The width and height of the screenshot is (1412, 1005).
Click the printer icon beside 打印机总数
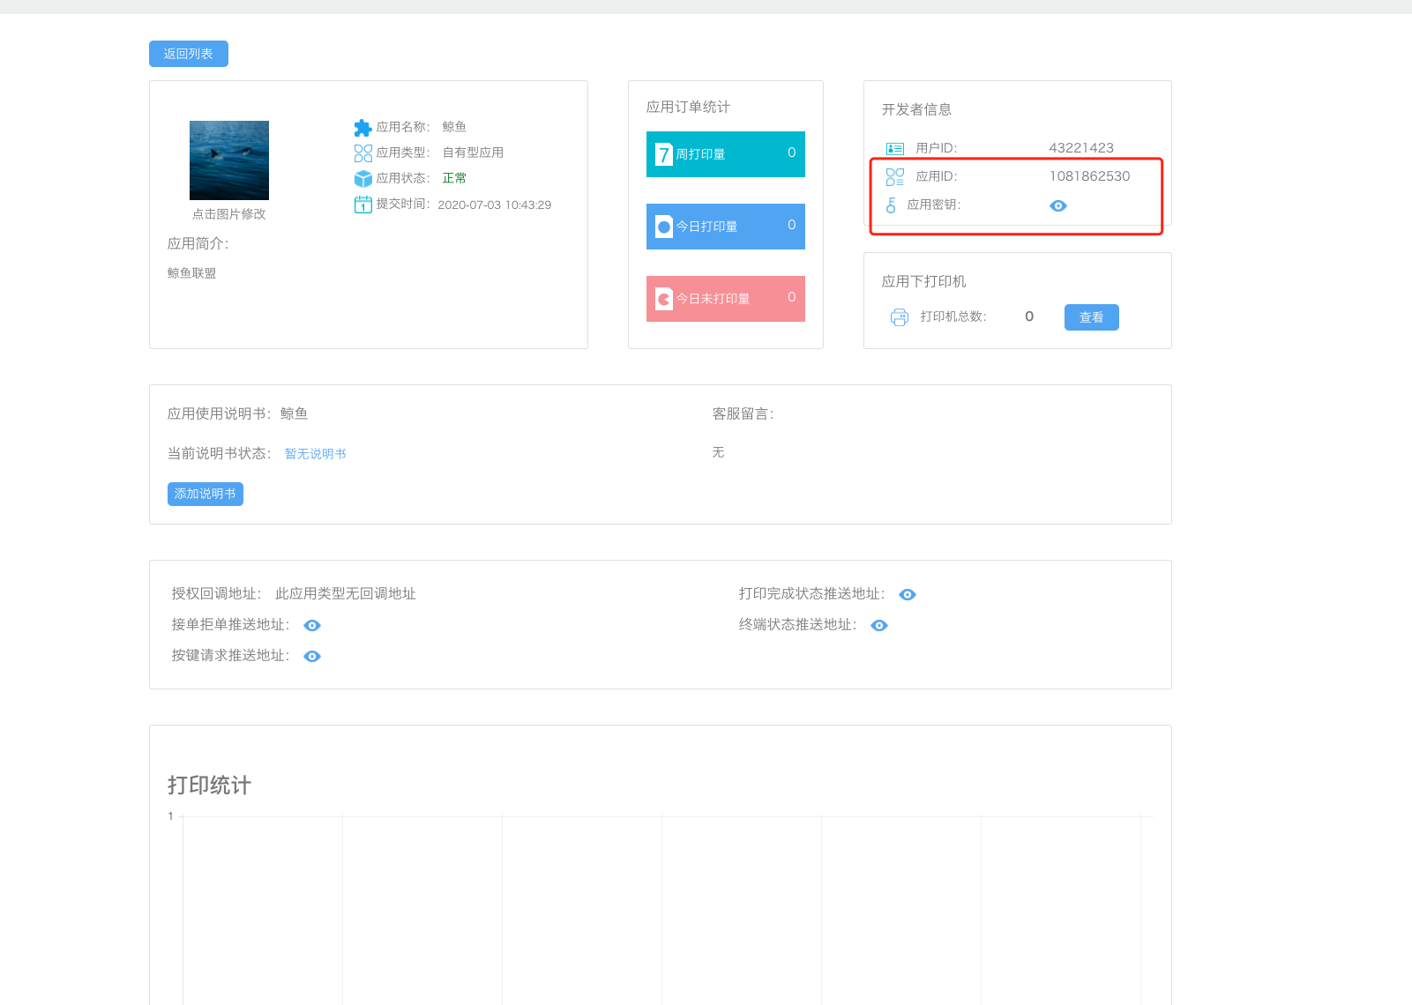(900, 317)
